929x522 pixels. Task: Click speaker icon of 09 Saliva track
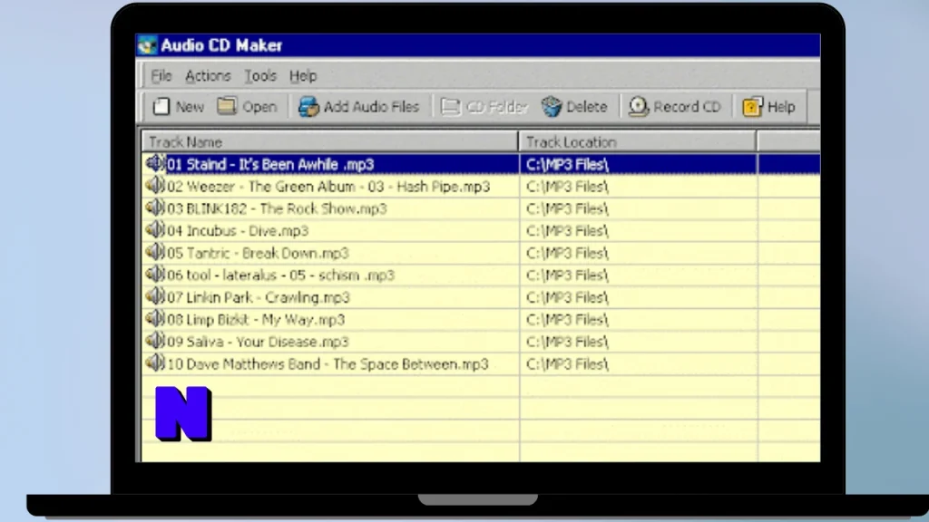click(155, 341)
